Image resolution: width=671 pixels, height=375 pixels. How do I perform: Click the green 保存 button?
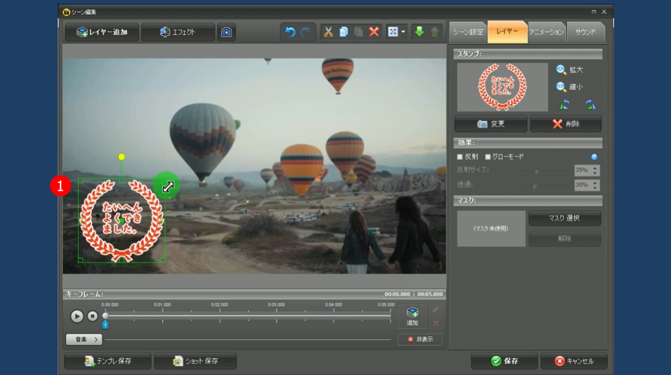coord(504,361)
